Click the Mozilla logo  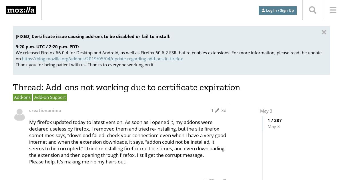coord(21,10)
